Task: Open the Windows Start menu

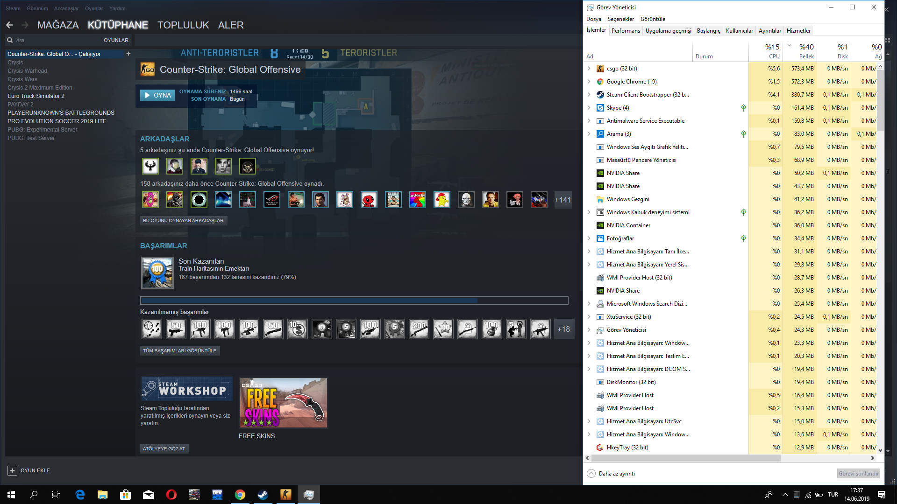Action: click(x=11, y=495)
